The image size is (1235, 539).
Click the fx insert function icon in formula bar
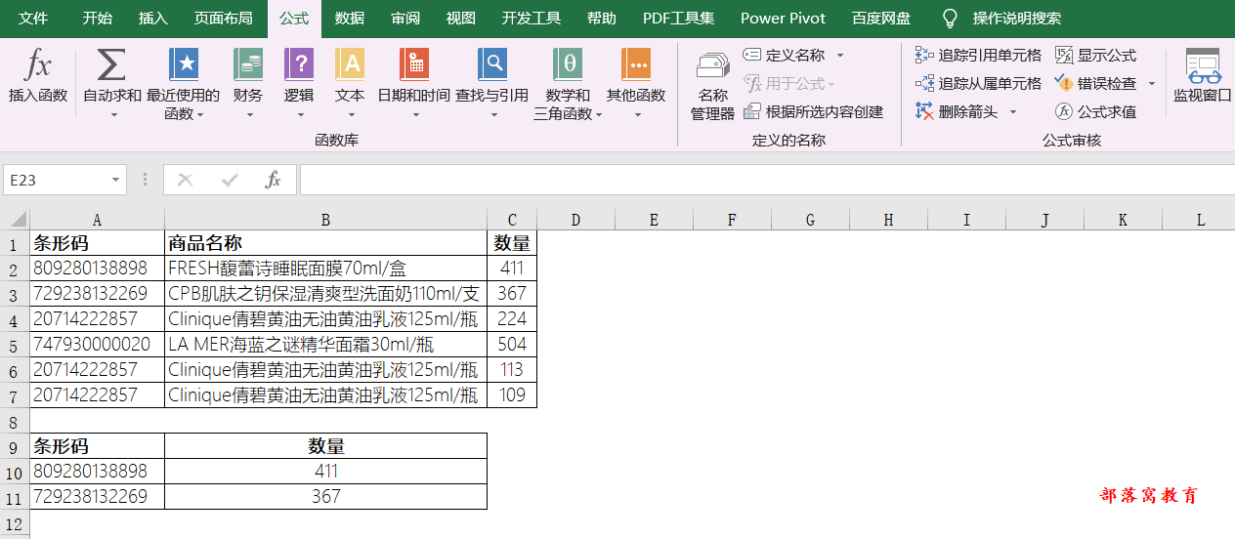274,180
